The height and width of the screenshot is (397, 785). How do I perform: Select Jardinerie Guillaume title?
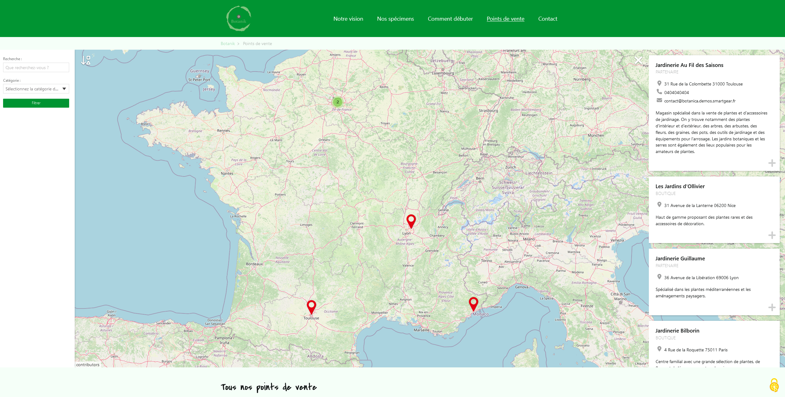(x=680, y=258)
